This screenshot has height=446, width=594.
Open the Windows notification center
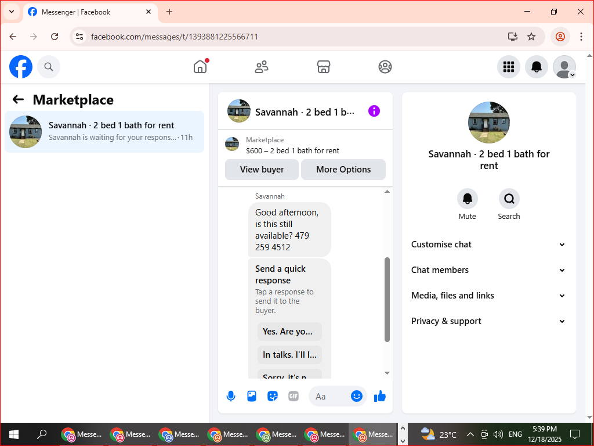tap(575, 434)
